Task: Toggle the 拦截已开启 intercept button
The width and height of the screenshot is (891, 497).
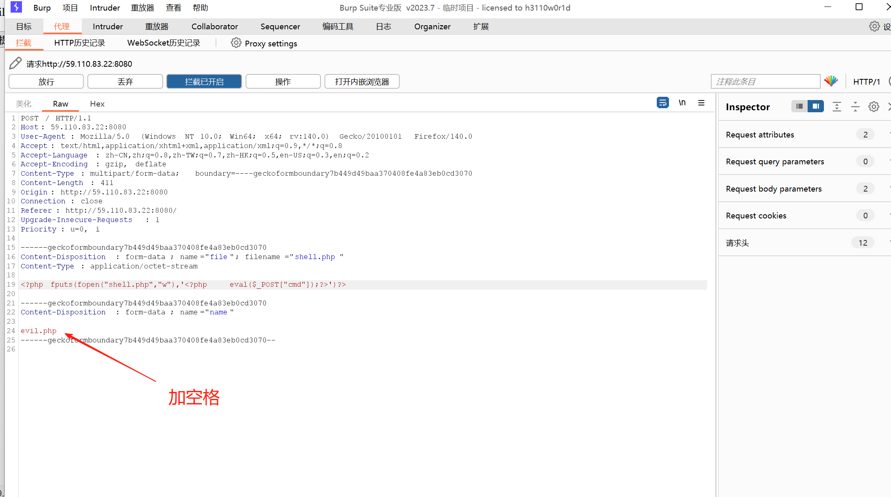Action: (x=204, y=81)
